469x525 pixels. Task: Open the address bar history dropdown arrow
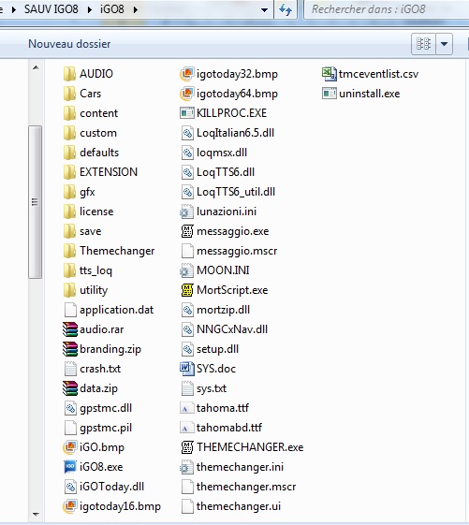(x=264, y=9)
